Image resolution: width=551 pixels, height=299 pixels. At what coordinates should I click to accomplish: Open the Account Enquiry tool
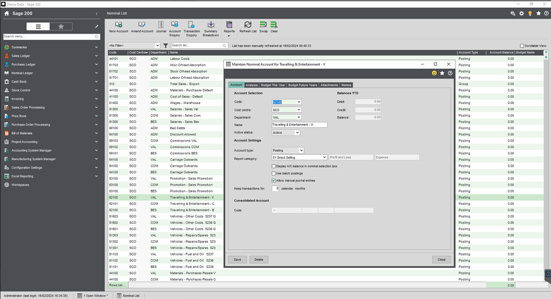pyautogui.click(x=175, y=29)
